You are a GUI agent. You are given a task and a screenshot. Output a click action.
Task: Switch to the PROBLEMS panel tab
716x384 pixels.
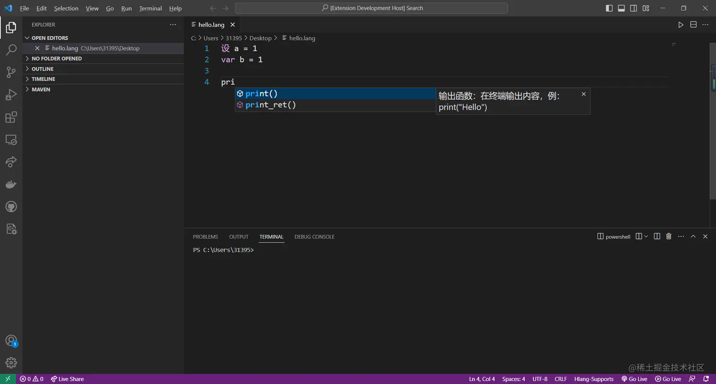[x=206, y=237]
